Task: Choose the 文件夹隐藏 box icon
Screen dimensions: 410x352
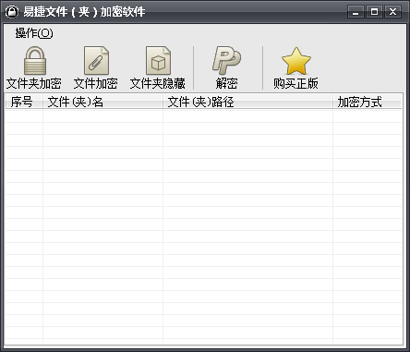Action: coord(158,61)
